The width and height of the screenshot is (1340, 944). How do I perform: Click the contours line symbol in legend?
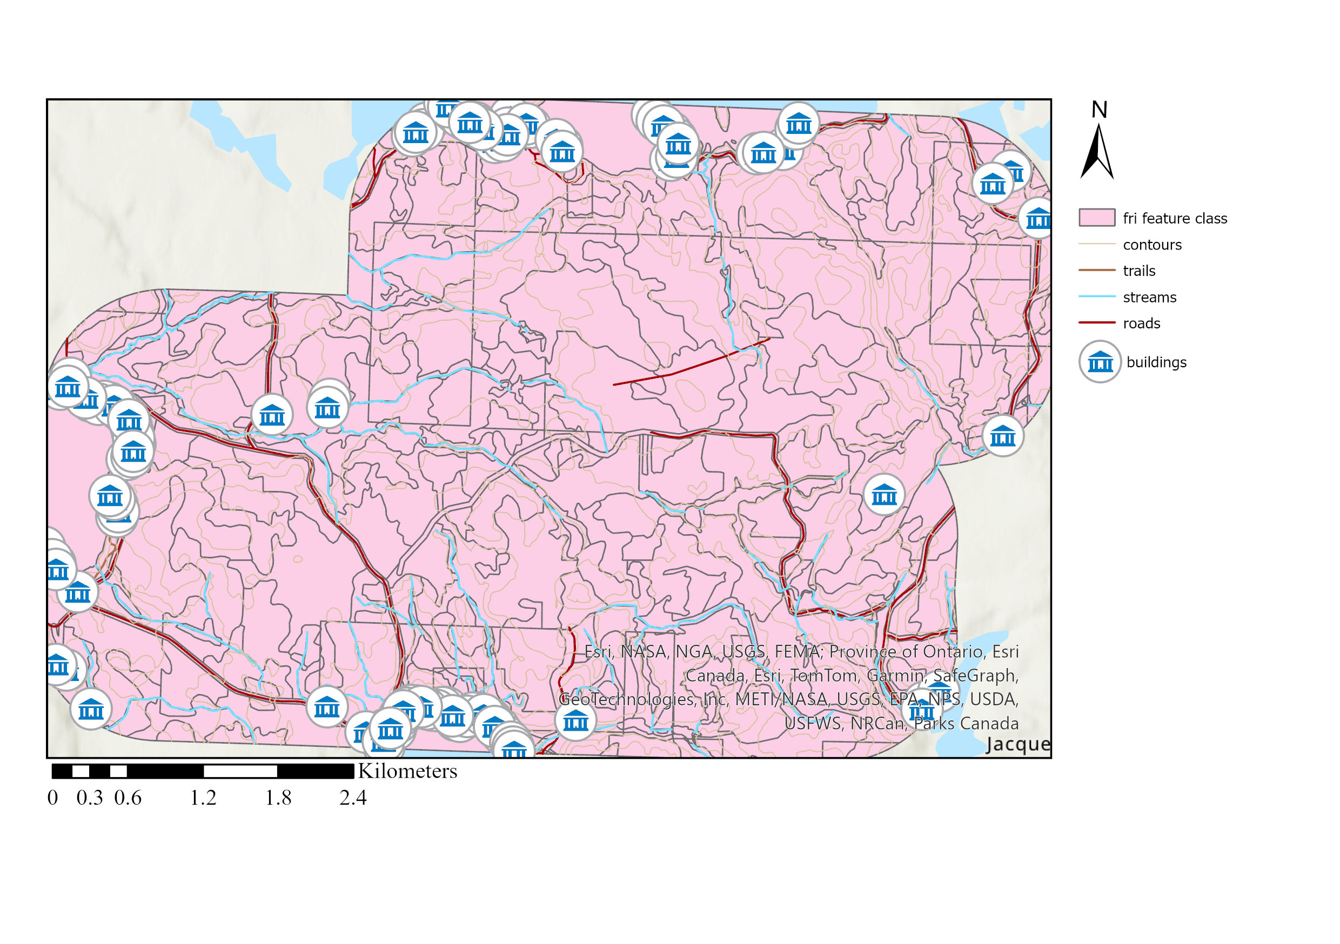coord(1097,245)
